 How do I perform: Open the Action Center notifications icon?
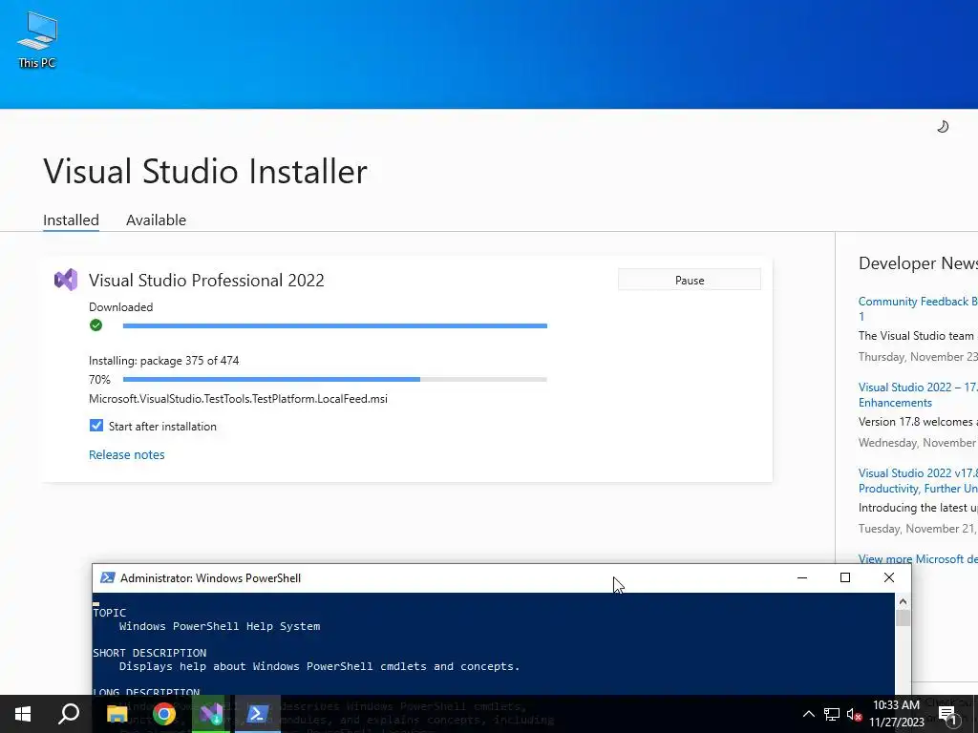[x=948, y=715]
